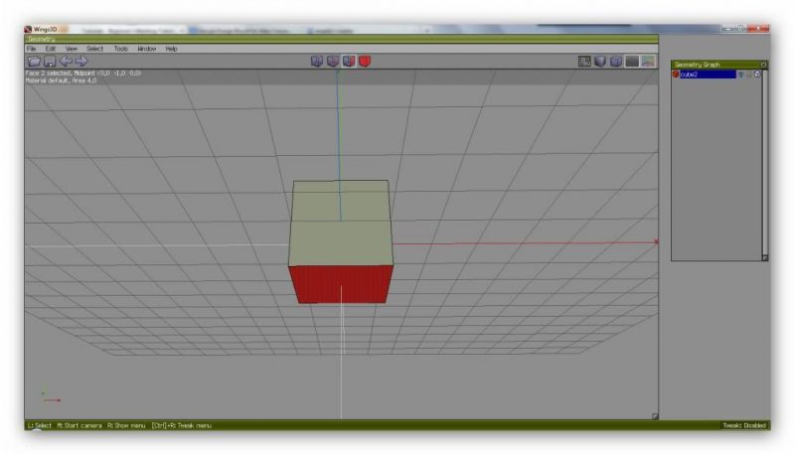Toggle orthographic/perspective view icon
The width and height of the screenshot is (795, 454).
tap(616, 62)
